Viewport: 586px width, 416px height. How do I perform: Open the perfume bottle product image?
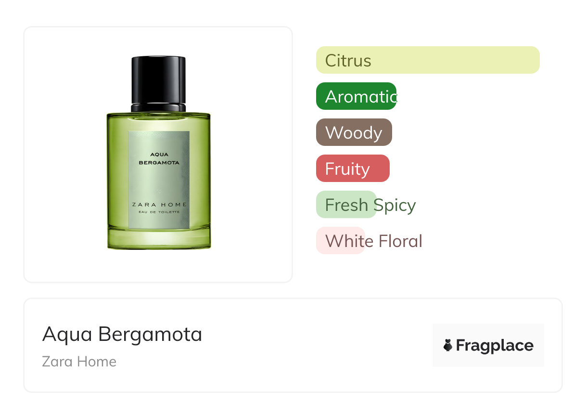coord(159,153)
